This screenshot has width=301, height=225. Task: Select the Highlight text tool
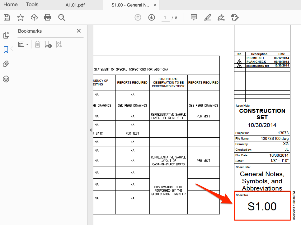(207, 17)
